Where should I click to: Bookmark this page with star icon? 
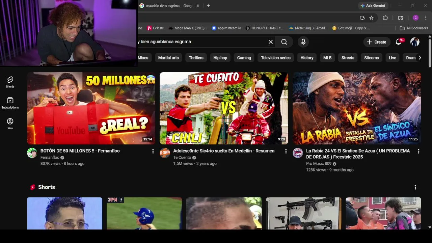(371, 18)
